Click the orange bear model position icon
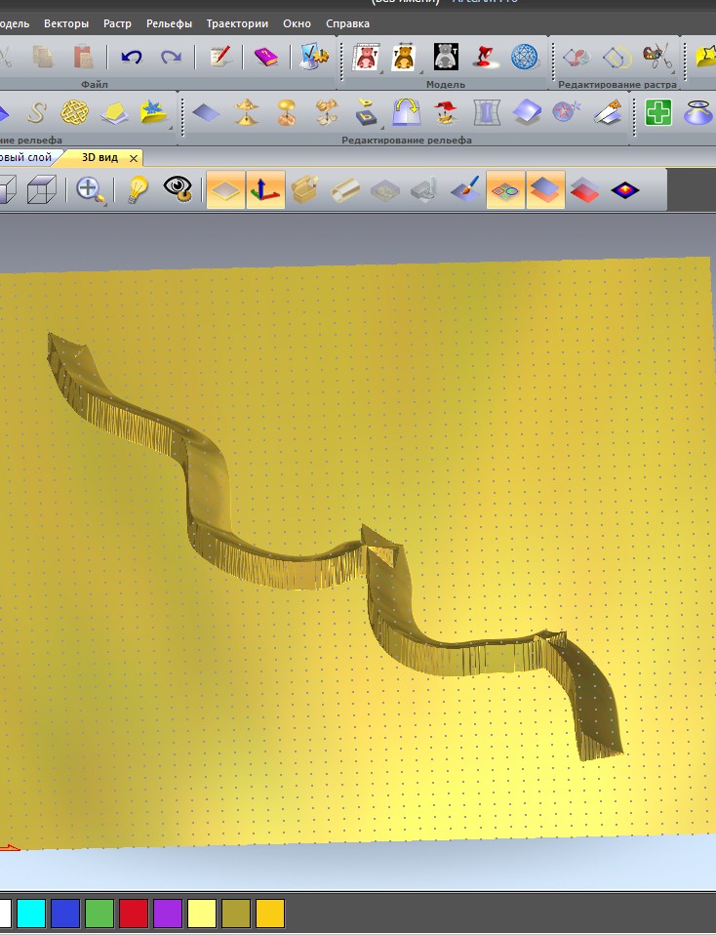The height and width of the screenshot is (935, 716). (x=405, y=58)
